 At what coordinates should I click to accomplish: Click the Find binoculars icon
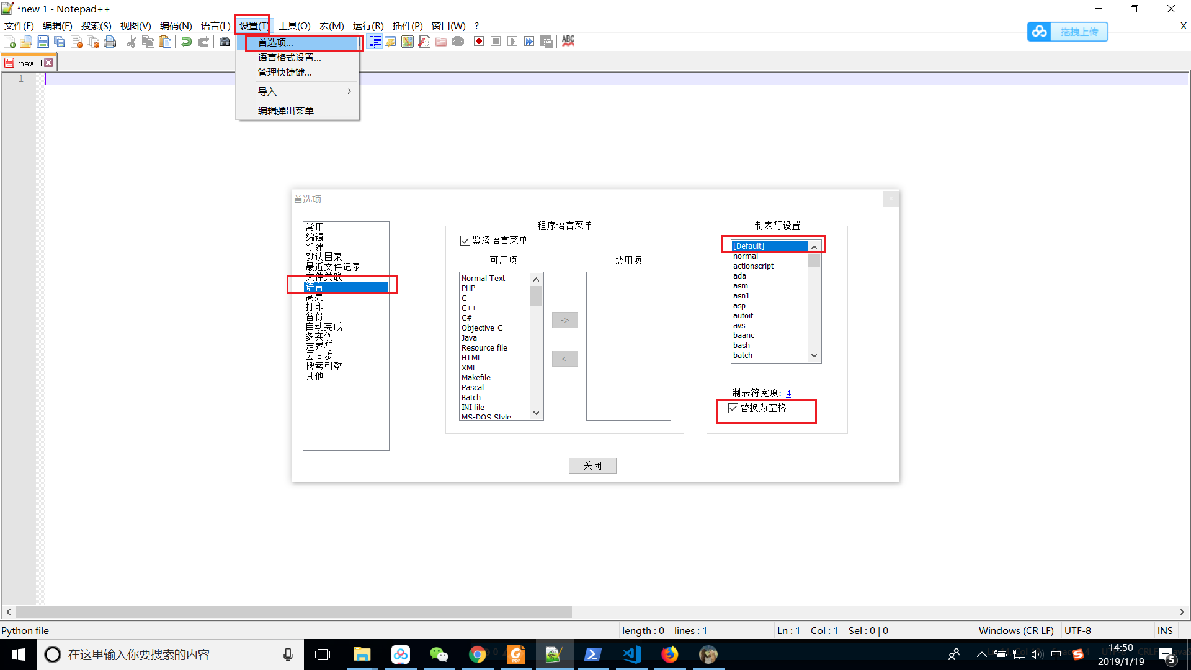point(225,42)
